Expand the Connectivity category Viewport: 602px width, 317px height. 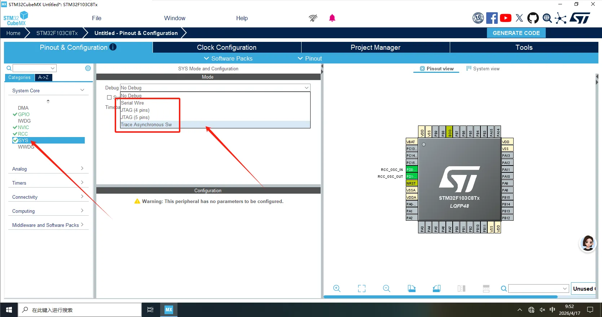[x=48, y=197]
